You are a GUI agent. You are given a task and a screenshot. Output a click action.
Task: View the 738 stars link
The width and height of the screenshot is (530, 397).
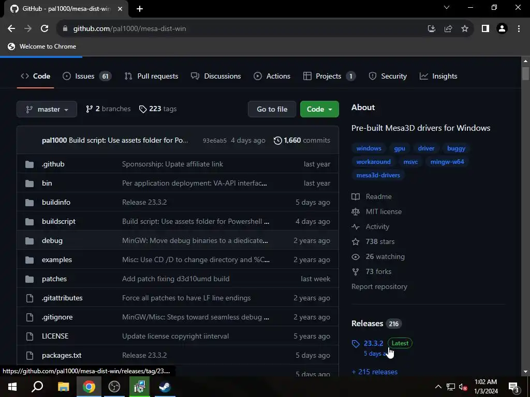pyautogui.click(x=374, y=242)
